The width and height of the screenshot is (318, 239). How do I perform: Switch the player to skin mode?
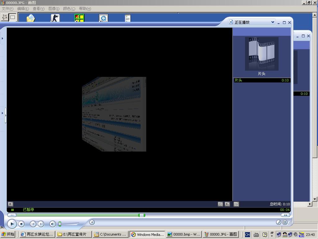click(x=285, y=222)
